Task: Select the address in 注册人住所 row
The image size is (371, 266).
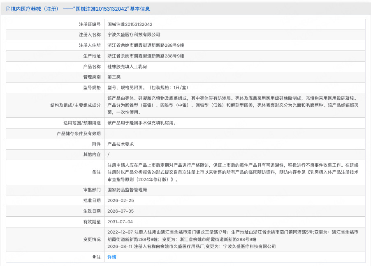Action: point(146,45)
